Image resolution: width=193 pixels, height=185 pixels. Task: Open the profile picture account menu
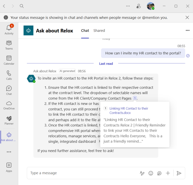click(151, 6)
